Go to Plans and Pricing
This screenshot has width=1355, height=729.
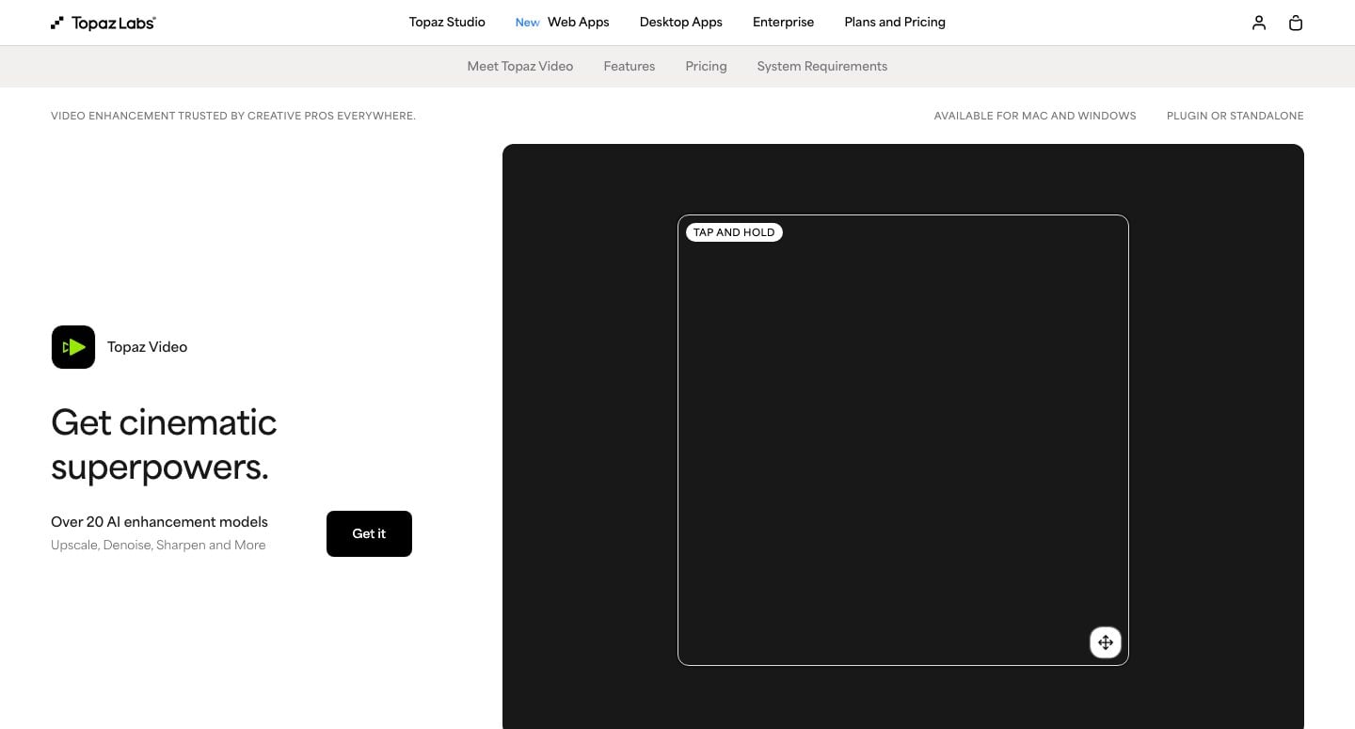coord(895,22)
